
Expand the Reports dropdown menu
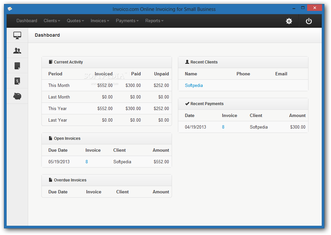point(154,20)
